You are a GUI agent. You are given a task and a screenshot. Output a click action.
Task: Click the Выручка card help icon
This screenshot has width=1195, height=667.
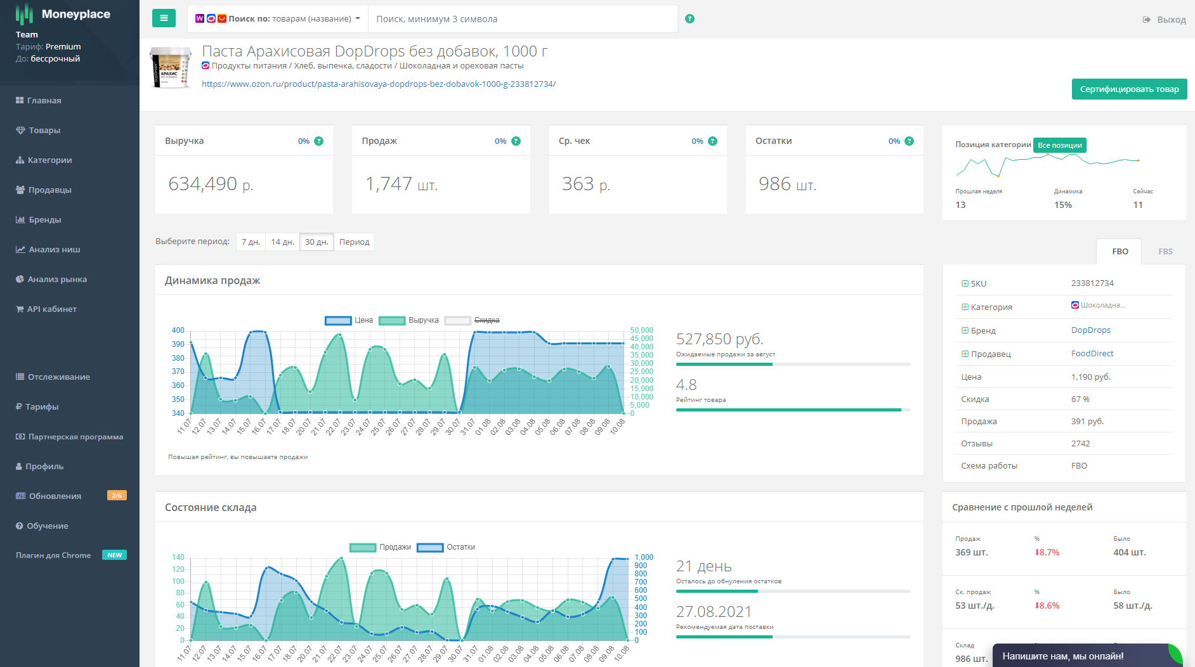coord(319,141)
